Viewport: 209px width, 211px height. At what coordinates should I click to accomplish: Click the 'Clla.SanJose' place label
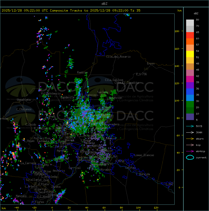[x=114, y=80]
